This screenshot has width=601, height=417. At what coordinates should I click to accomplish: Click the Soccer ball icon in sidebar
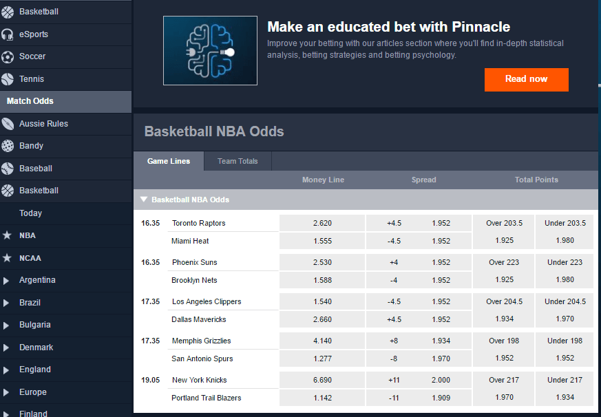[8, 56]
